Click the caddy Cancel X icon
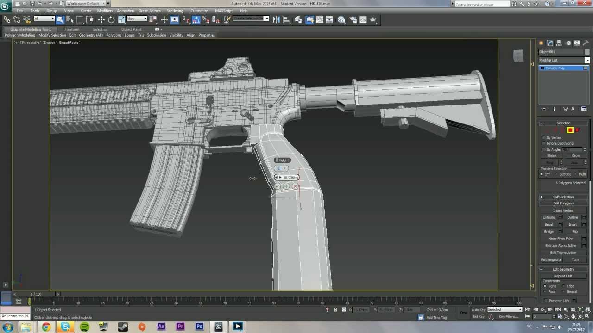This screenshot has width=593, height=333. point(295,186)
